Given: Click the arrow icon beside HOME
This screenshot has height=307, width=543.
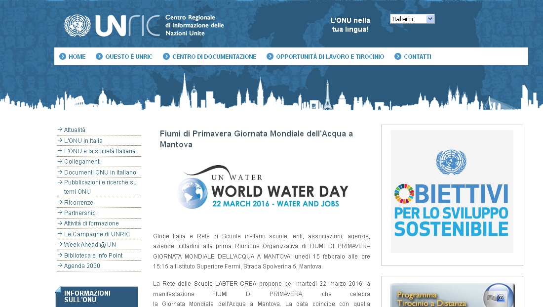Looking at the screenshot, I should pos(63,56).
